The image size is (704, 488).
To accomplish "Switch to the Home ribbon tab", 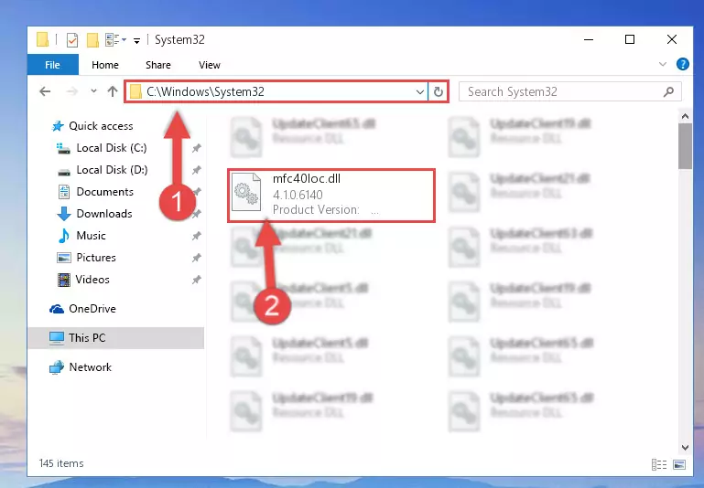I will coord(105,65).
